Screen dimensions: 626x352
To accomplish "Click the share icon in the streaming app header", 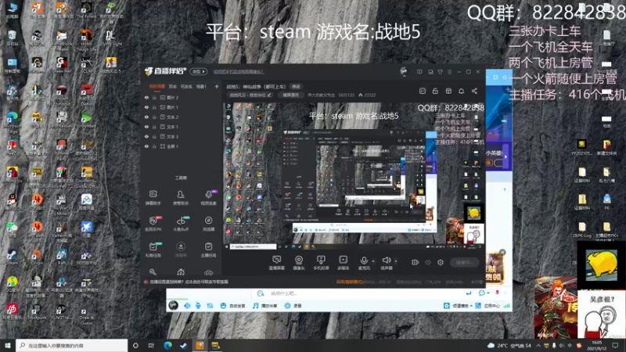I will click(474, 91).
